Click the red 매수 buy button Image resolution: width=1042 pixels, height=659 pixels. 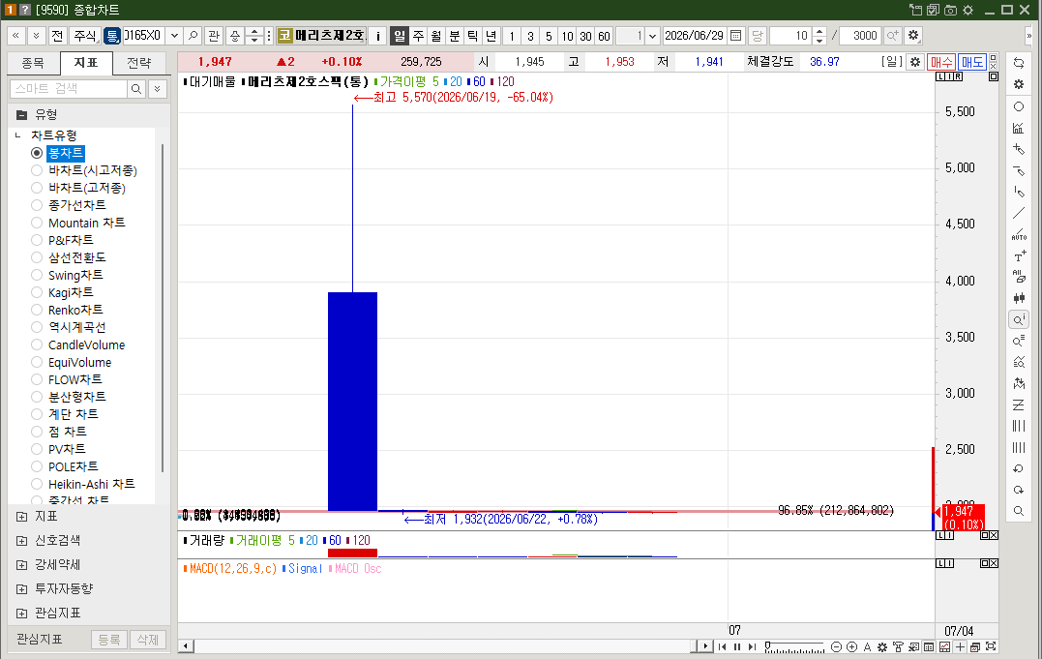pos(941,62)
